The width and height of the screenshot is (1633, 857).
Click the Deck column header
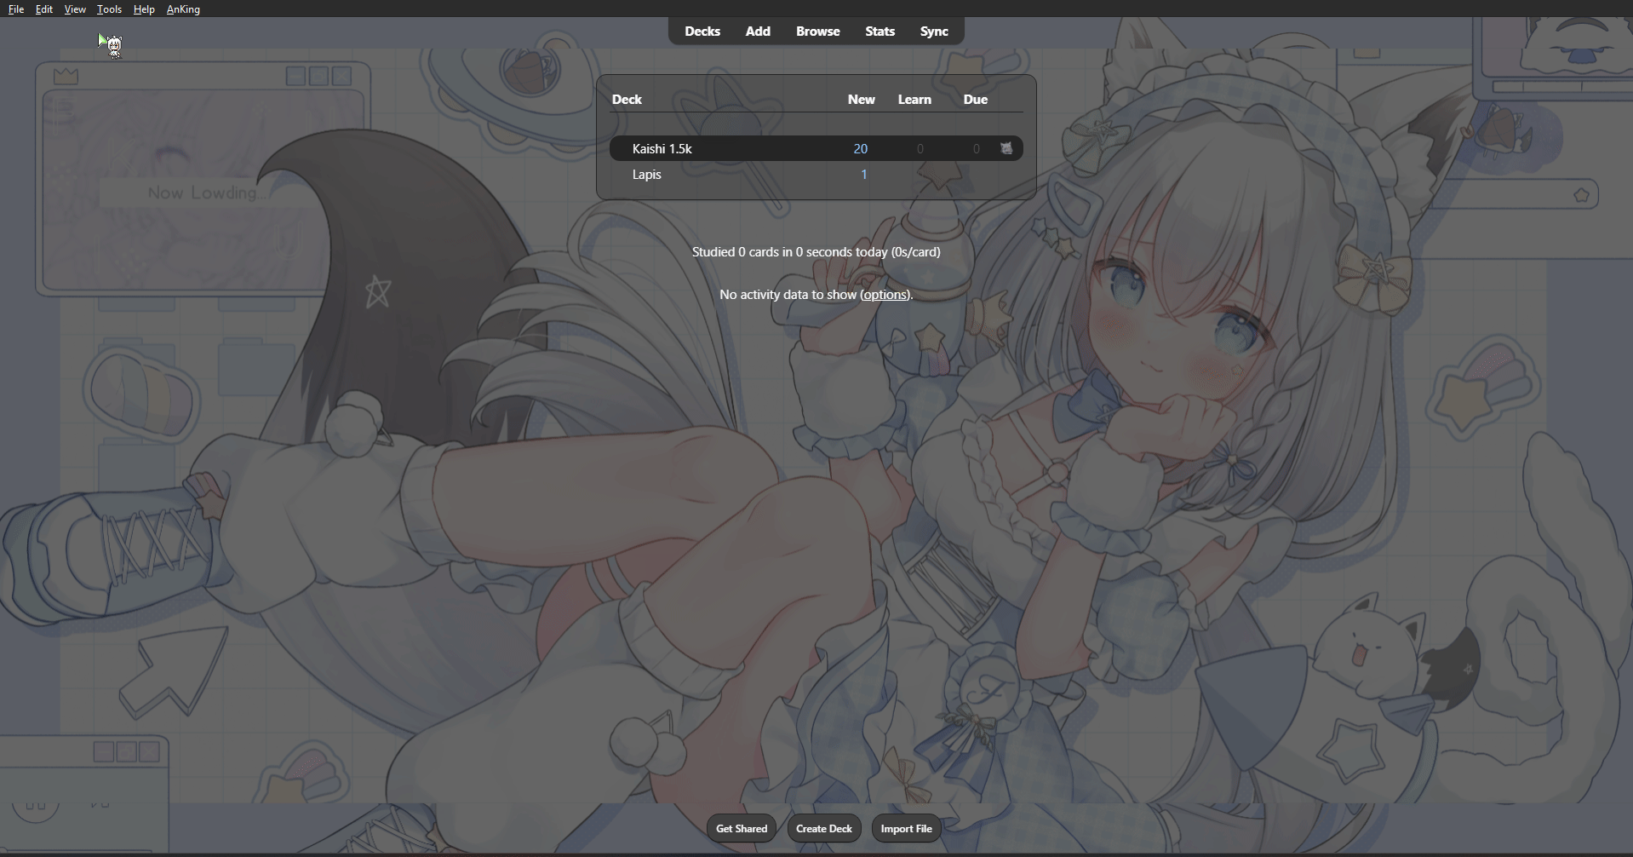point(627,100)
